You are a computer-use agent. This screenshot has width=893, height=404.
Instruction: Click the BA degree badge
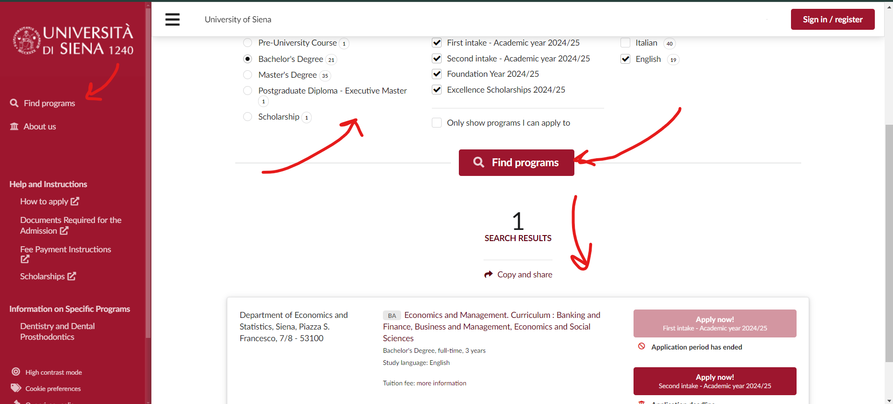pos(392,316)
